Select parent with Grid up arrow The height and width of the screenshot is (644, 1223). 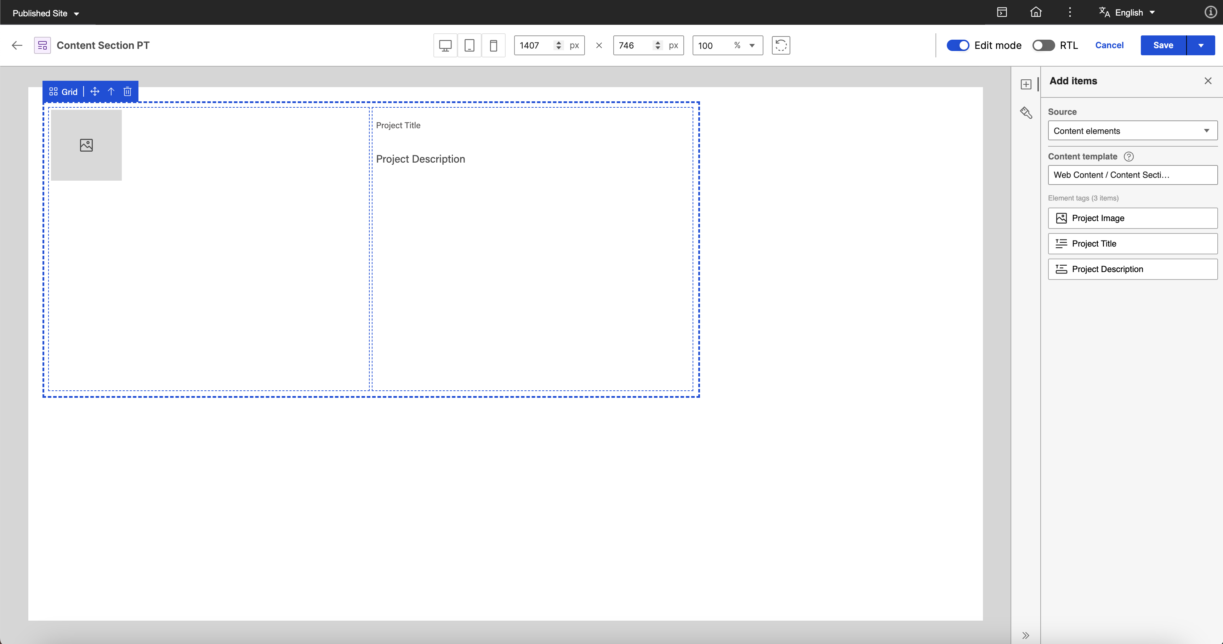pyautogui.click(x=111, y=92)
